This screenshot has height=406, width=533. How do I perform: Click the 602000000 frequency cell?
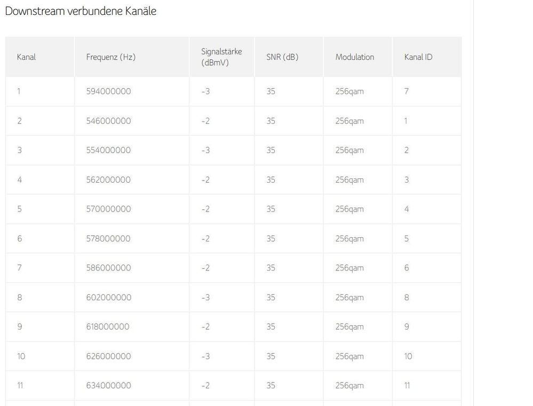click(x=108, y=298)
